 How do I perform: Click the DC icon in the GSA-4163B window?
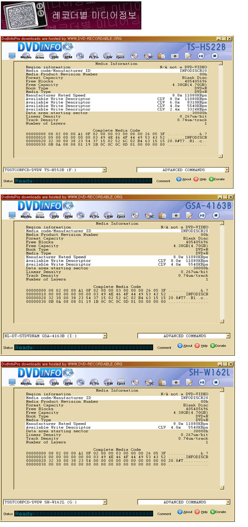click(149, 215)
